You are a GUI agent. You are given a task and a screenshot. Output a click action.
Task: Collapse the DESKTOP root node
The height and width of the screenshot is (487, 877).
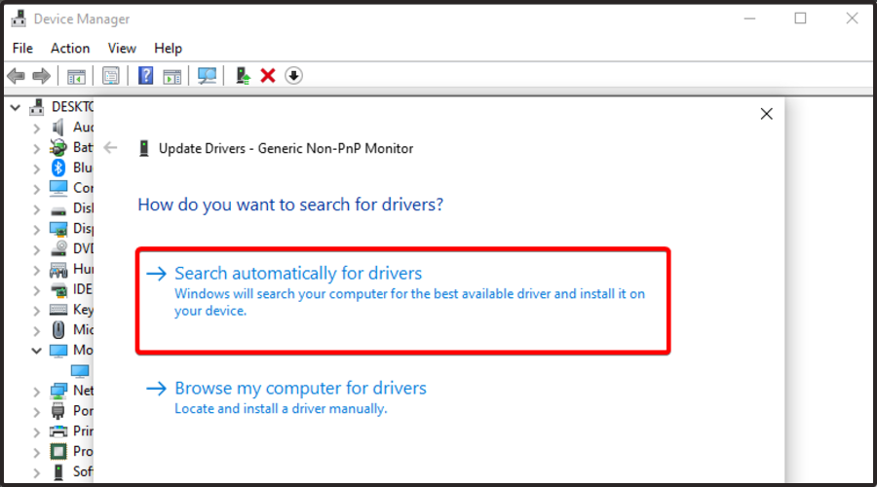16,107
